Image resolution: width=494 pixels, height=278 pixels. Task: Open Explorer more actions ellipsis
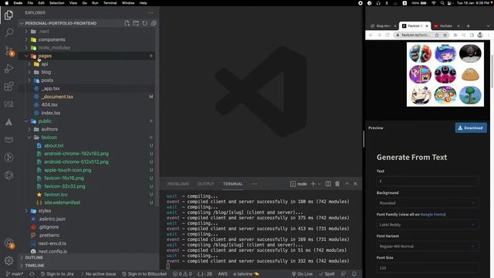pos(151,13)
